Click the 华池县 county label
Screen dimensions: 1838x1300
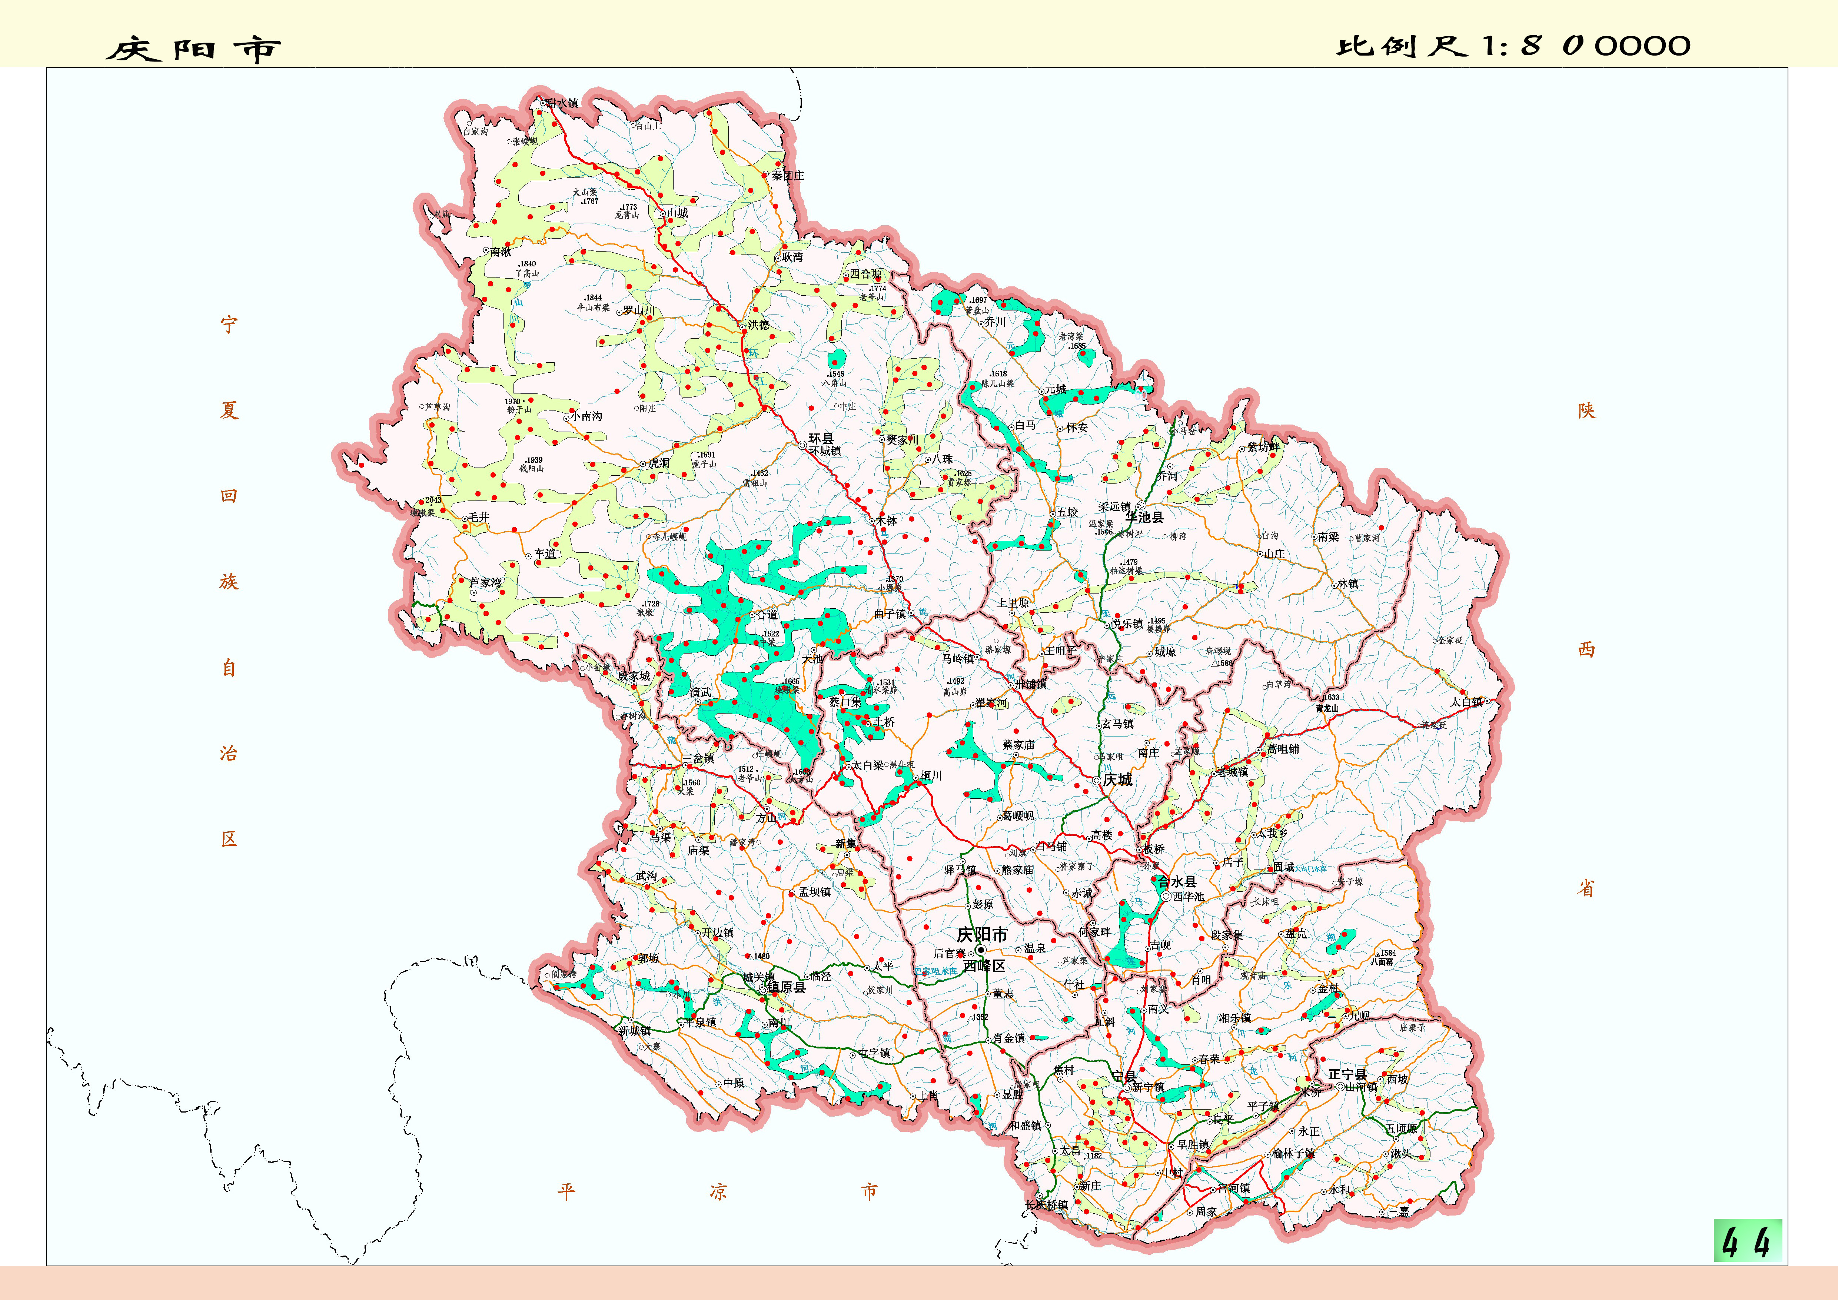[x=1145, y=518]
